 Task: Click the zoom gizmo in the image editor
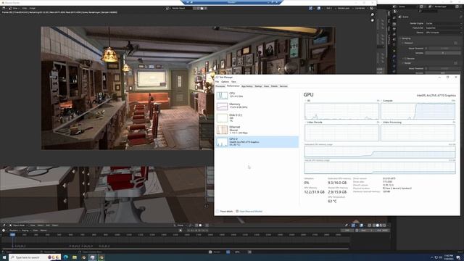(x=372, y=14)
